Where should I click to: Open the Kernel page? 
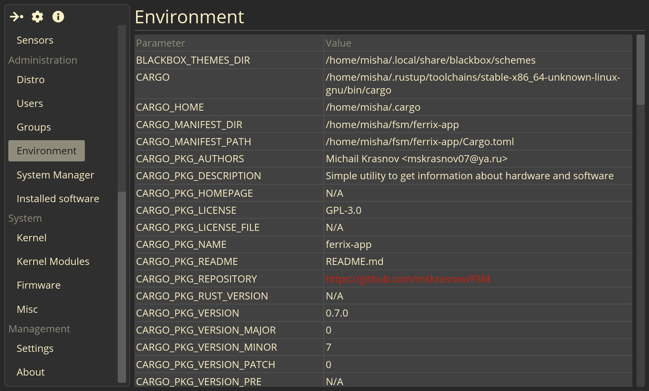(32, 238)
